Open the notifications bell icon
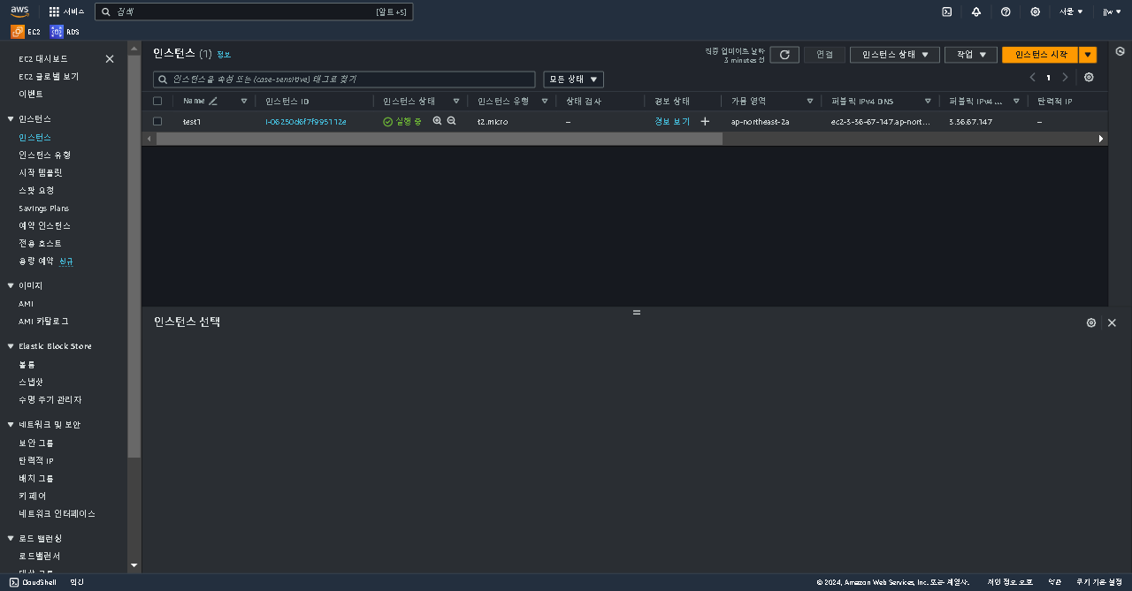This screenshot has width=1132, height=591. coord(976,11)
